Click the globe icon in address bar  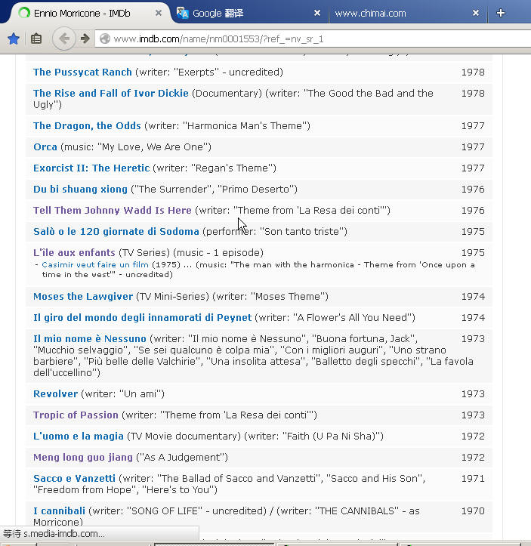click(x=105, y=39)
